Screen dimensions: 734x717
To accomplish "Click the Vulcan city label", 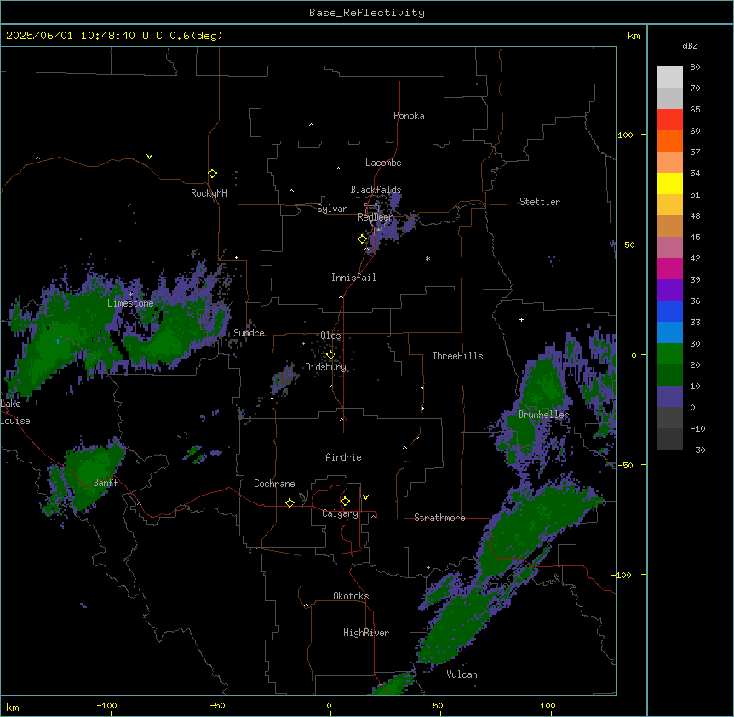I will tap(462, 674).
